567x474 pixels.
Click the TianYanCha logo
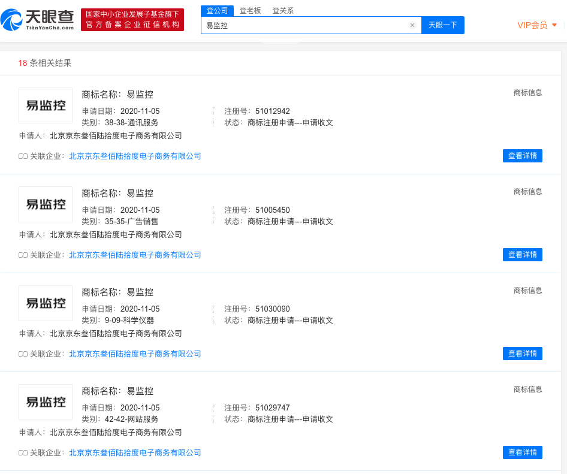tap(37, 20)
